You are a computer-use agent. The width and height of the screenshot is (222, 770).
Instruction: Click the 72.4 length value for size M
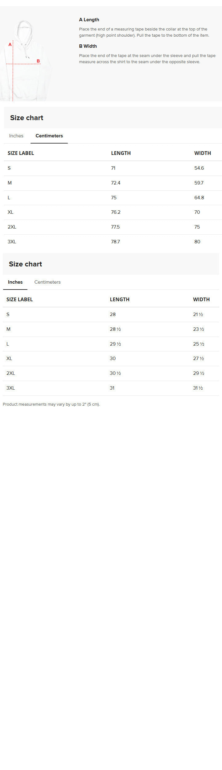click(116, 183)
